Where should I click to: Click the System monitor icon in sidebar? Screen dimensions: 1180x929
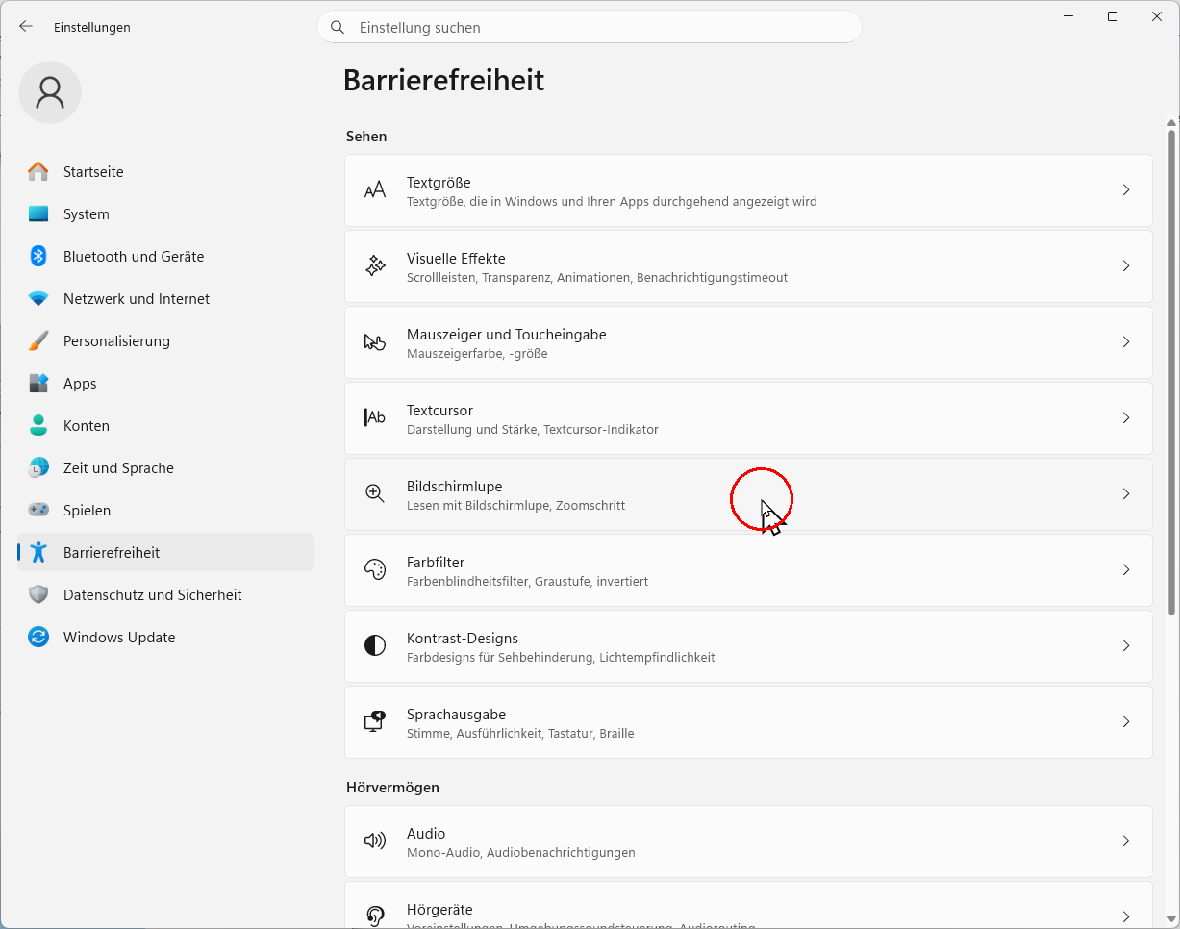coord(38,214)
